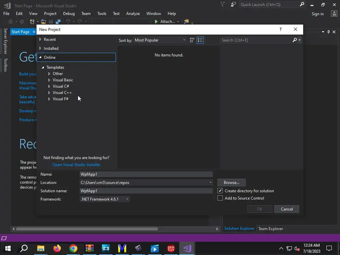This screenshot has height=255, width=340.
Task: Click the Save All toolbar icon
Action: (58, 22)
